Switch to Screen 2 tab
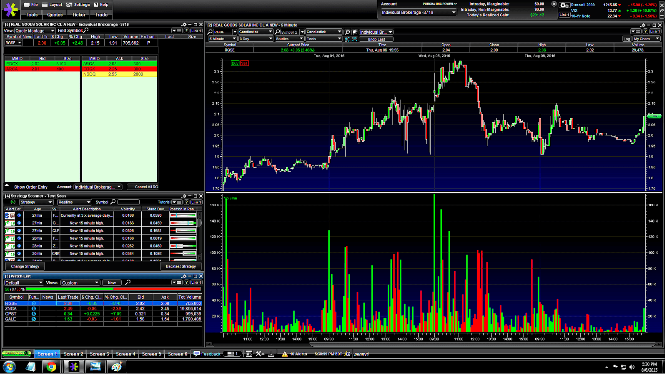The image size is (667, 375). [x=73, y=354]
